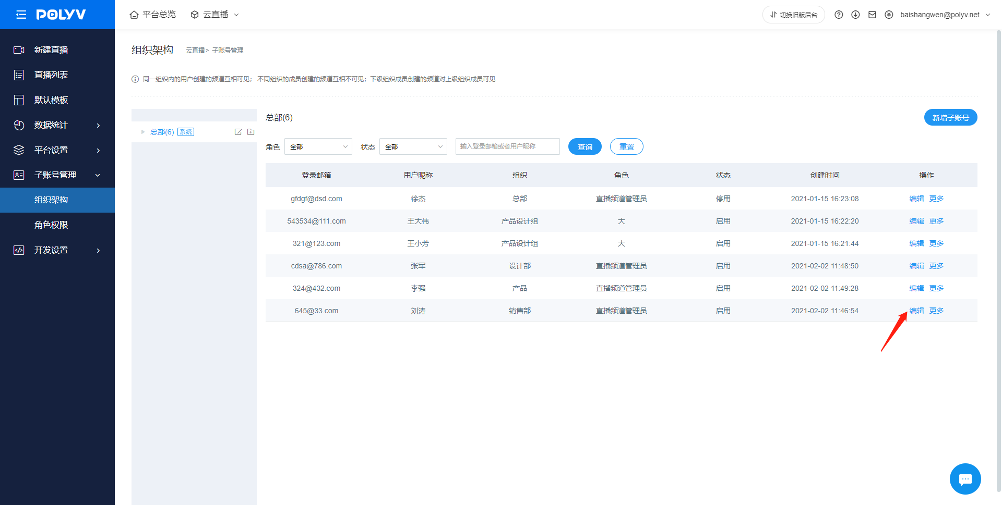
Task: Open the 云直播 product dropdown
Action: pyautogui.click(x=214, y=15)
